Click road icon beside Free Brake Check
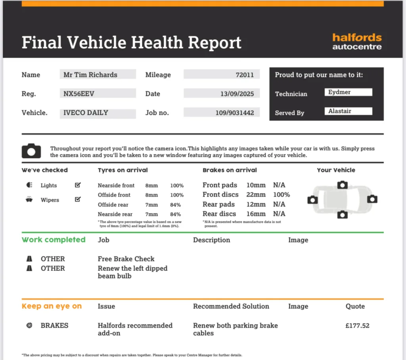 click(29, 259)
